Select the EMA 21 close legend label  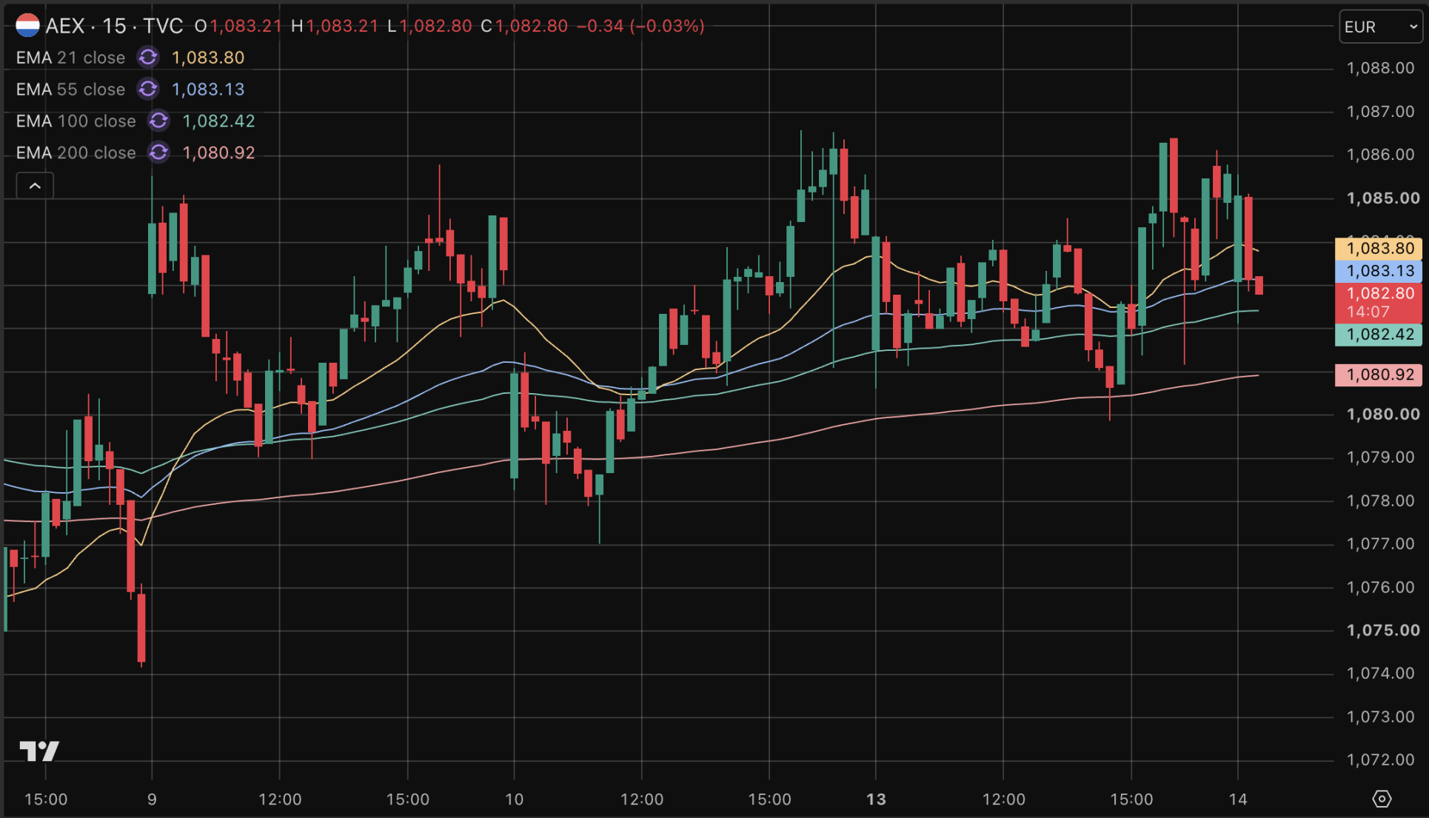(x=70, y=58)
